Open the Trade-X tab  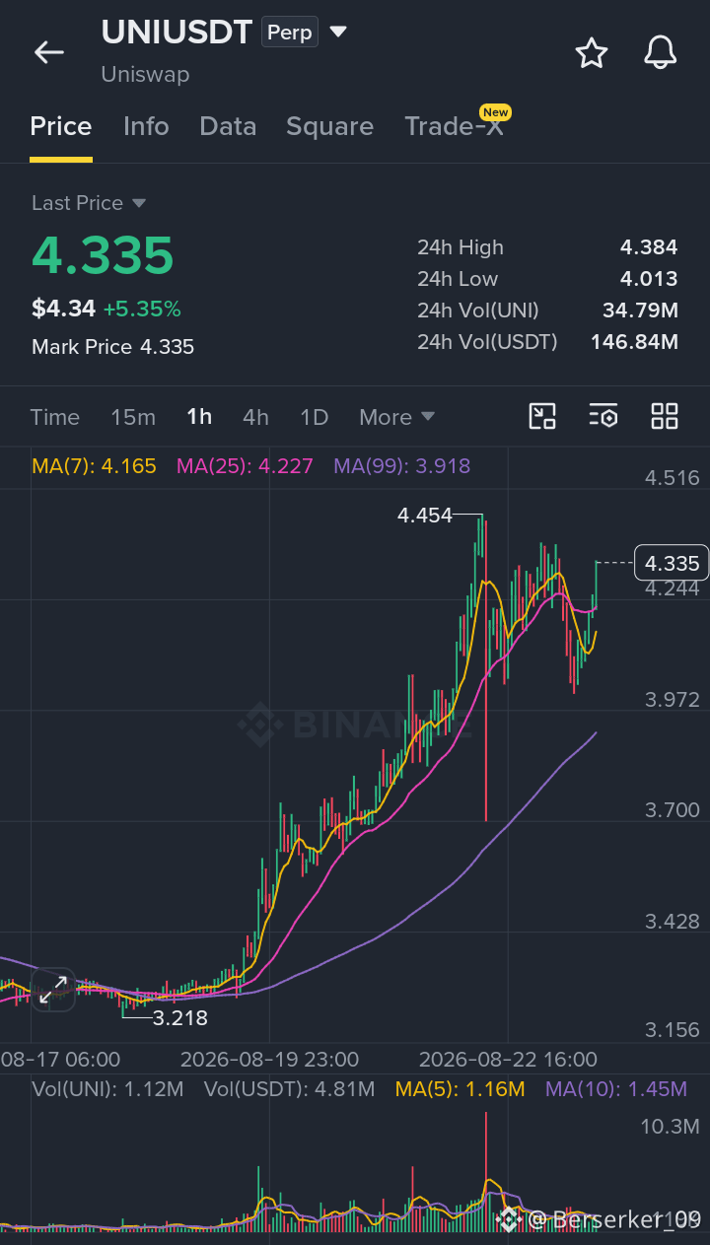point(454,126)
